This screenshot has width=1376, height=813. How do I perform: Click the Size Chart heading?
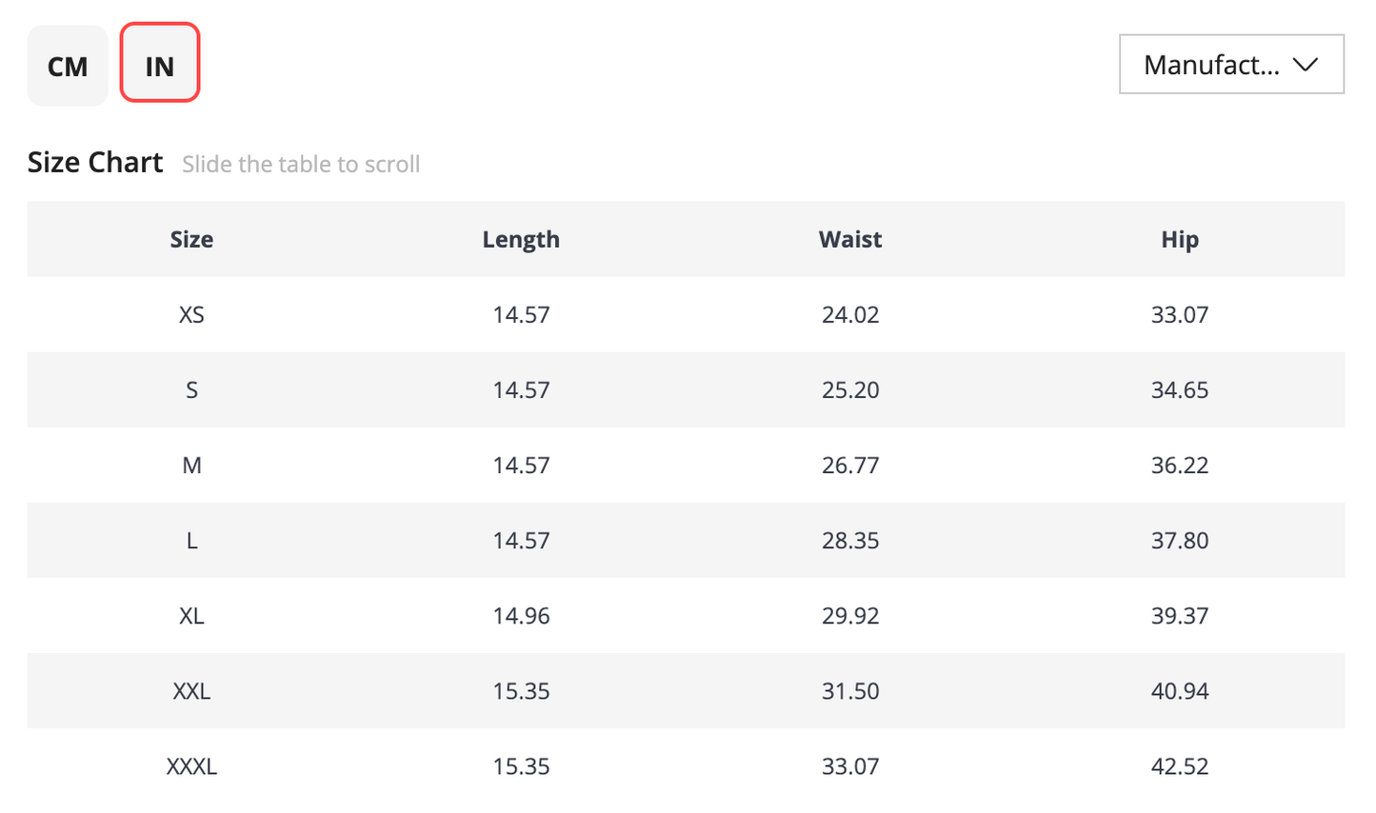pyautogui.click(x=95, y=163)
